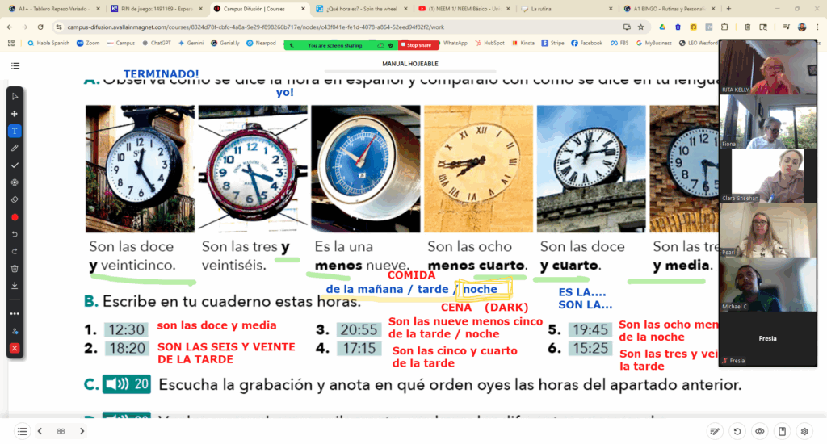The image size is (827, 444).
Task: Switch to the A1 BINGO Rutinas tab
Action: pyautogui.click(x=668, y=9)
